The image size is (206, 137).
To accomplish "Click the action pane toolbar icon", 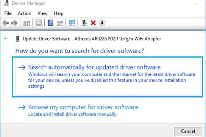I will tap(60, 23).
